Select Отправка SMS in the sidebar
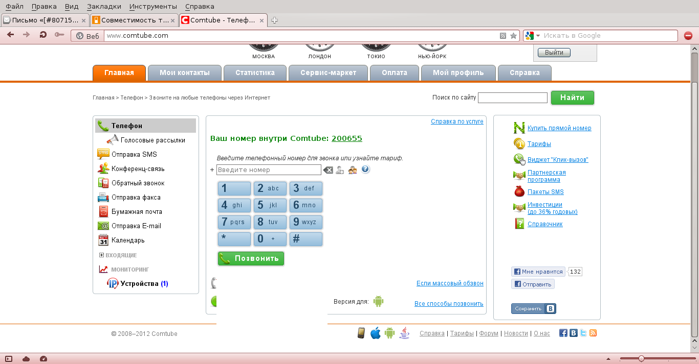 (x=134, y=154)
